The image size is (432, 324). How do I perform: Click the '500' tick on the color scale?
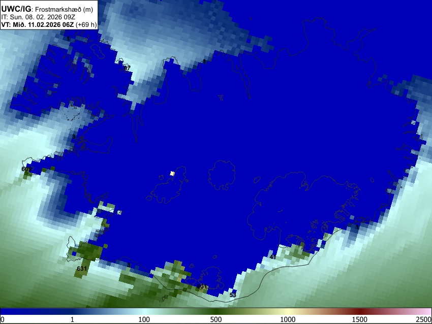pyautogui.click(x=216, y=319)
